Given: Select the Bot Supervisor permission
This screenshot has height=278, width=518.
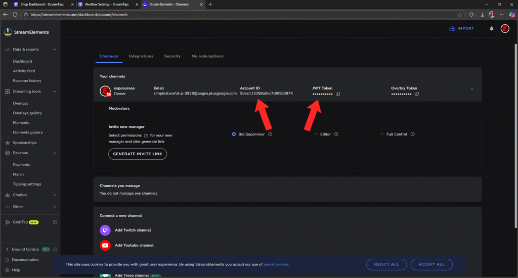Looking at the screenshot, I should pos(234,134).
